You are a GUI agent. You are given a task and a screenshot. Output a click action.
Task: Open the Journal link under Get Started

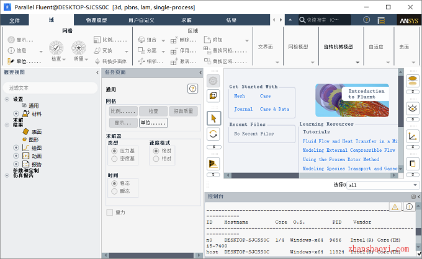243,109
